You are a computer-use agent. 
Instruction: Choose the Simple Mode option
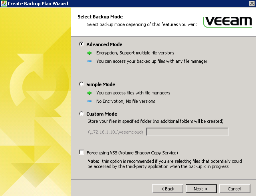click(82, 84)
